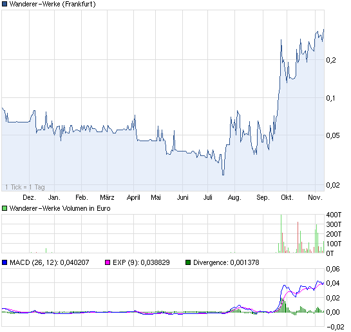This screenshot has height=332, width=351.
Task: Click the dark green Divergence legend swatch
Action: tap(188, 262)
